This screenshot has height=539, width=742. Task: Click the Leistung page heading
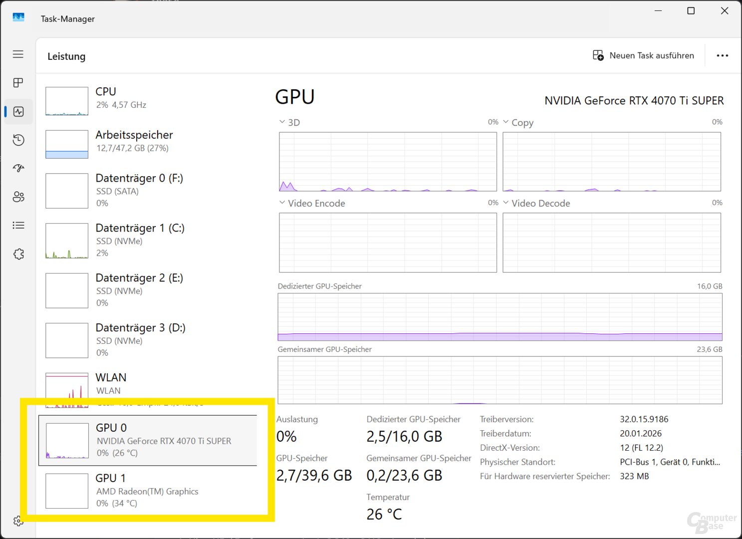pyautogui.click(x=66, y=56)
